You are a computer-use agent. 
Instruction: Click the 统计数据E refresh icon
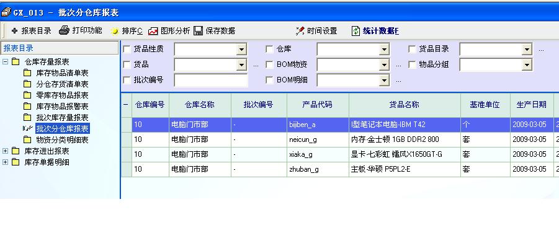point(356,31)
